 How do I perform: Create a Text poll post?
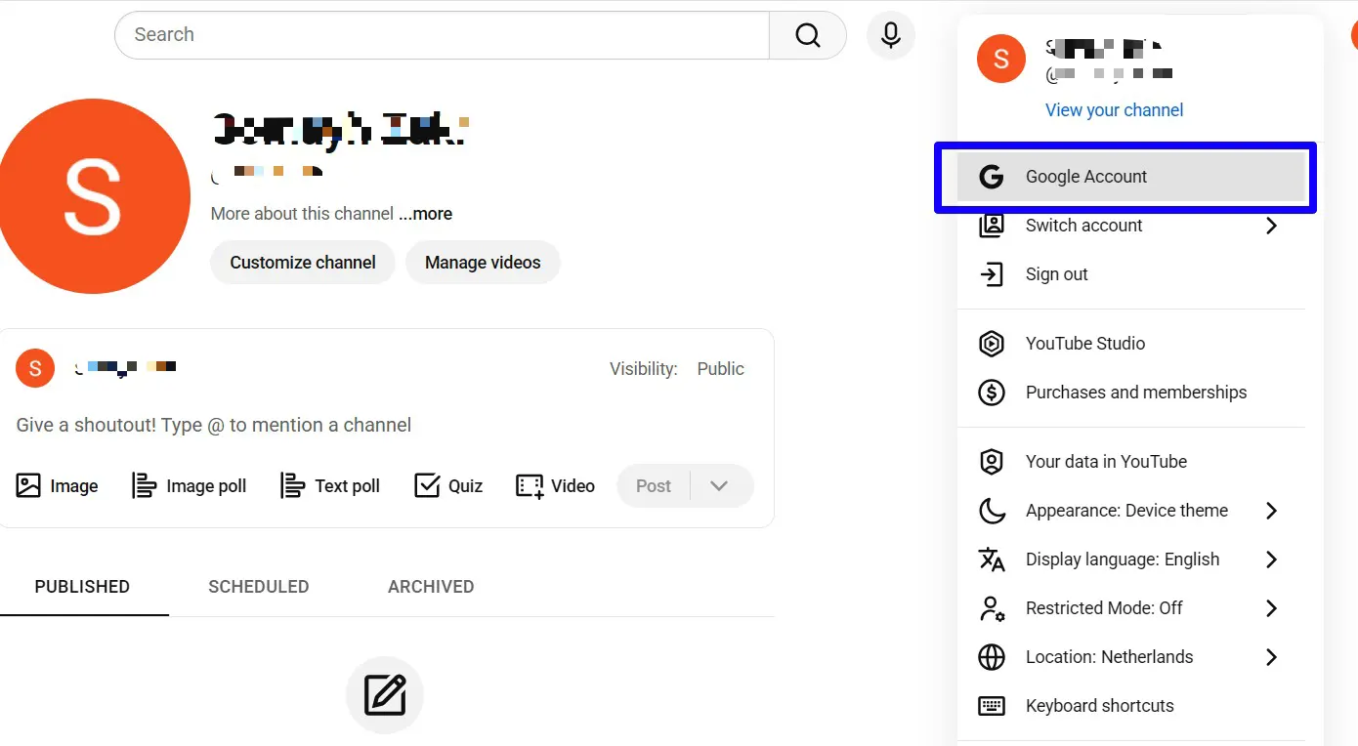(x=330, y=486)
